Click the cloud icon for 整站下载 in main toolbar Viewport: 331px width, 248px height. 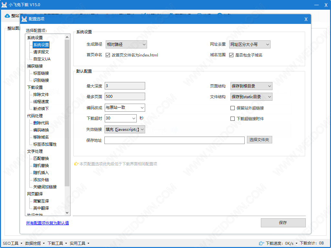pos(7,16)
